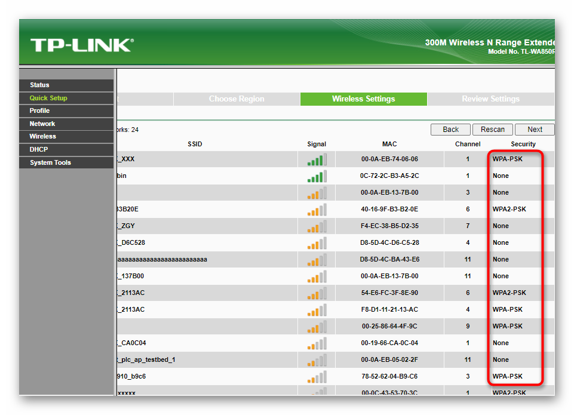The image size is (574, 415).
Task: Click signal bars for the _ZGY network
Action: [317, 226]
